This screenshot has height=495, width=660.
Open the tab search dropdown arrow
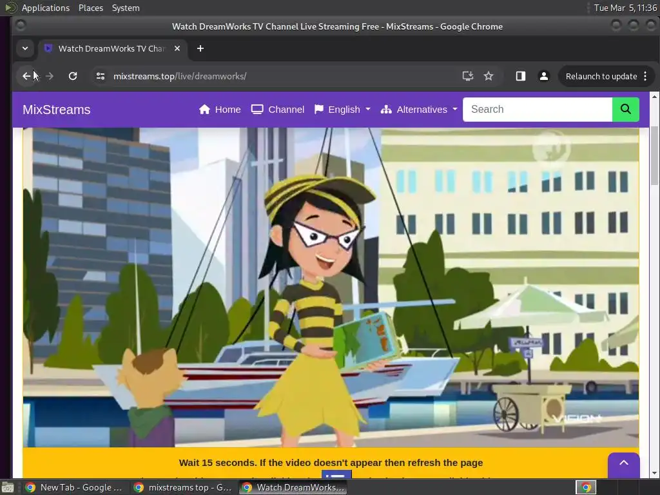coord(25,48)
